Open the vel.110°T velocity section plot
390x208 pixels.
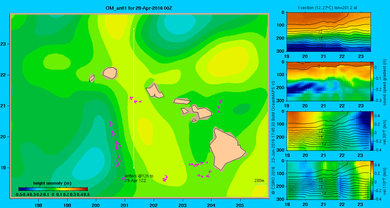click(x=329, y=180)
